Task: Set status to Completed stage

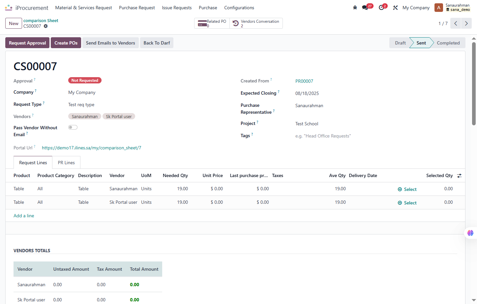Action: pyautogui.click(x=448, y=43)
